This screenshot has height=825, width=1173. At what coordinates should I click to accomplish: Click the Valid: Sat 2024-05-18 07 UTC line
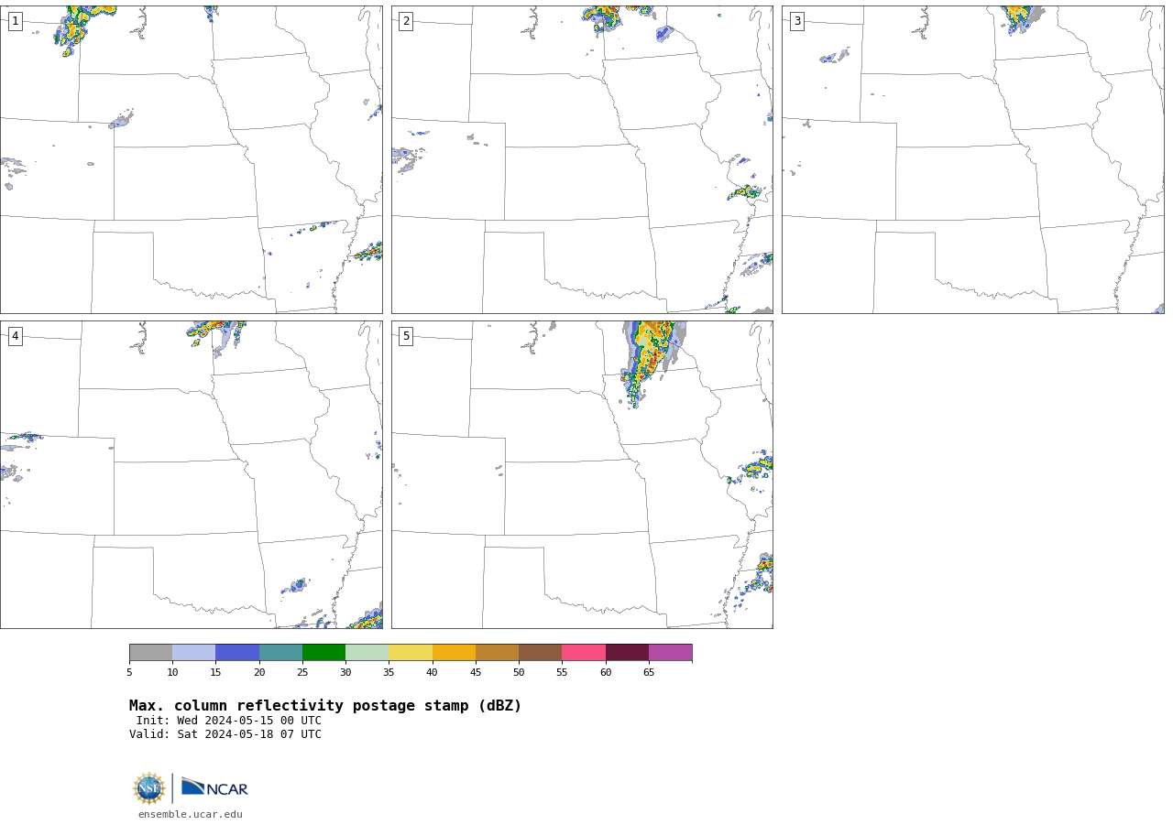tap(225, 734)
